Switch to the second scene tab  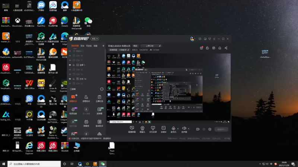pos(82,46)
